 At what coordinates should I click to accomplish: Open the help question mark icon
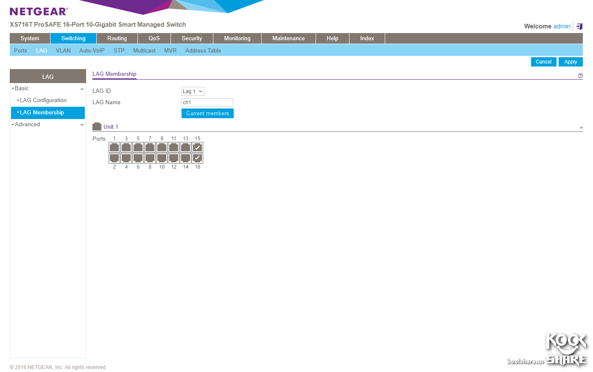[x=580, y=76]
